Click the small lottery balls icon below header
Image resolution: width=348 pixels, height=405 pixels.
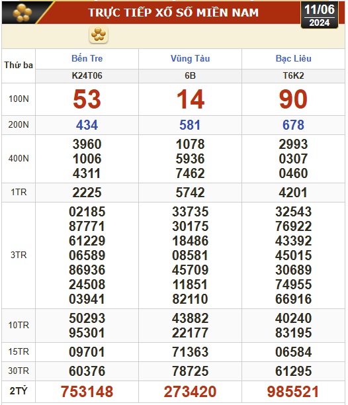point(99,34)
